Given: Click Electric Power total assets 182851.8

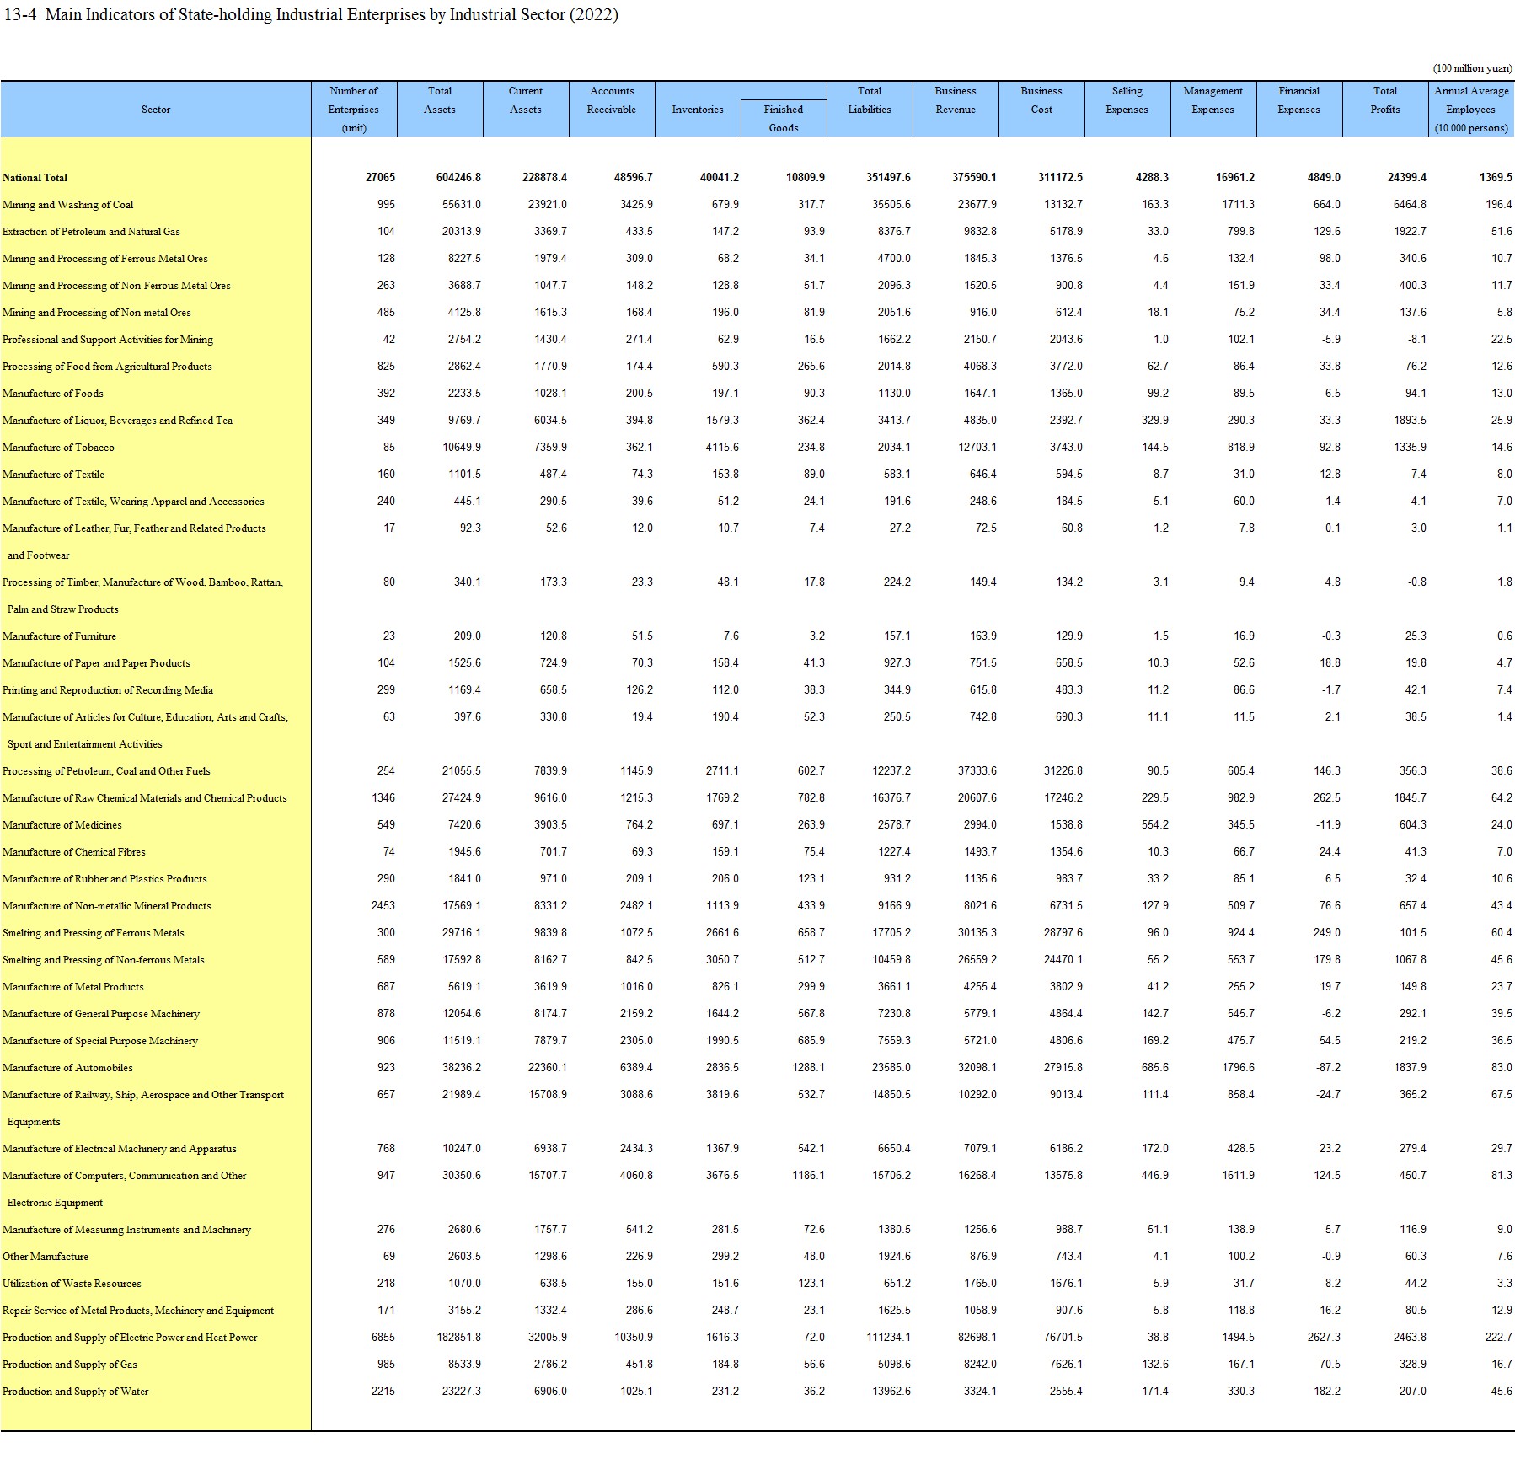Looking at the screenshot, I should pos(458,1338).
